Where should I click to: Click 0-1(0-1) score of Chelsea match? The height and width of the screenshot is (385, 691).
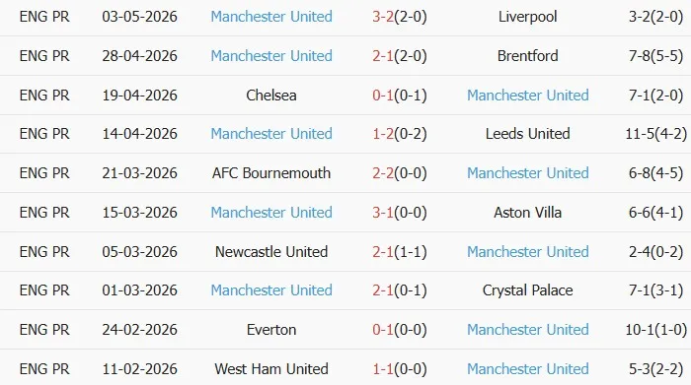coord(399,95)
